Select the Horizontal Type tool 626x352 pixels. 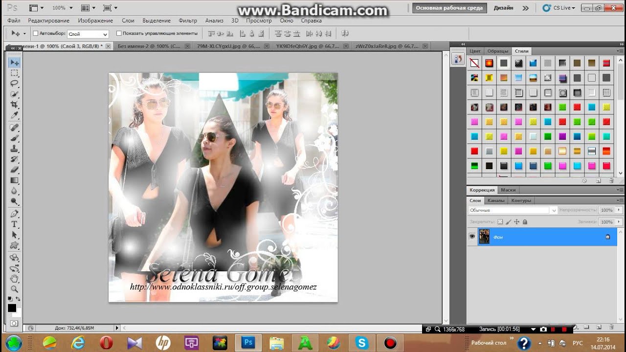[14, 224]
